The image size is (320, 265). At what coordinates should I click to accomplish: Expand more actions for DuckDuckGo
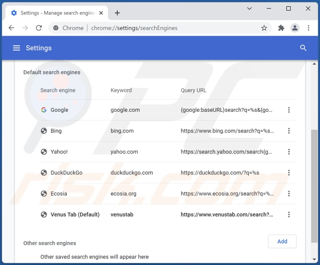tap(289, 173)
